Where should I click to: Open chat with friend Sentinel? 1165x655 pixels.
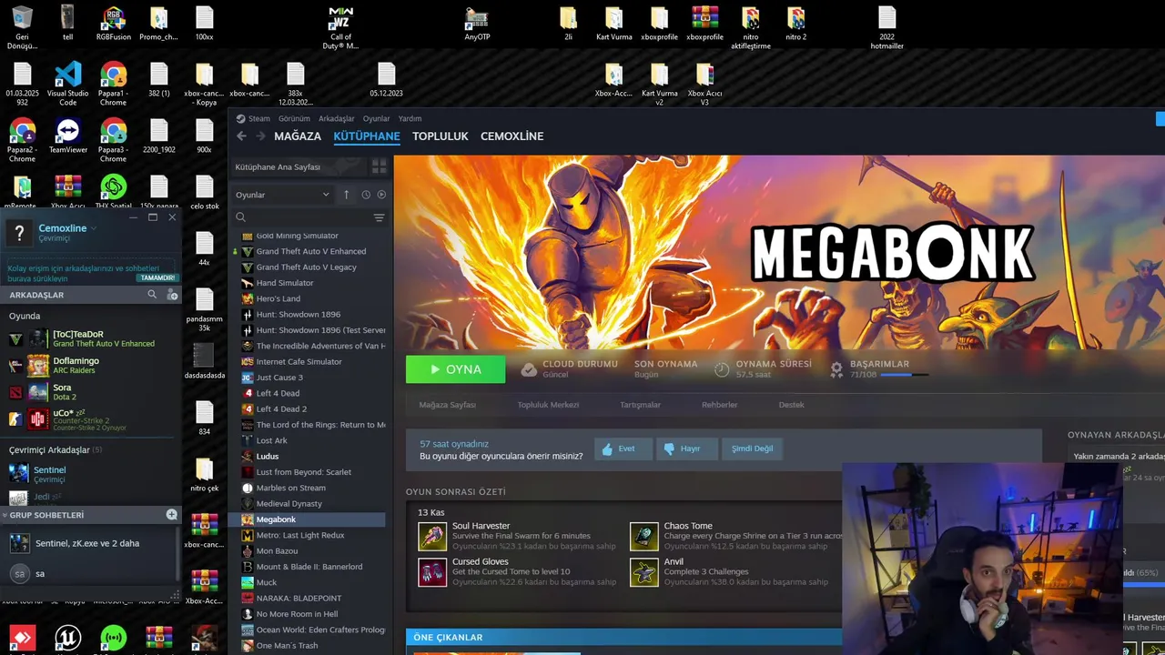click(x=91, y=474)
